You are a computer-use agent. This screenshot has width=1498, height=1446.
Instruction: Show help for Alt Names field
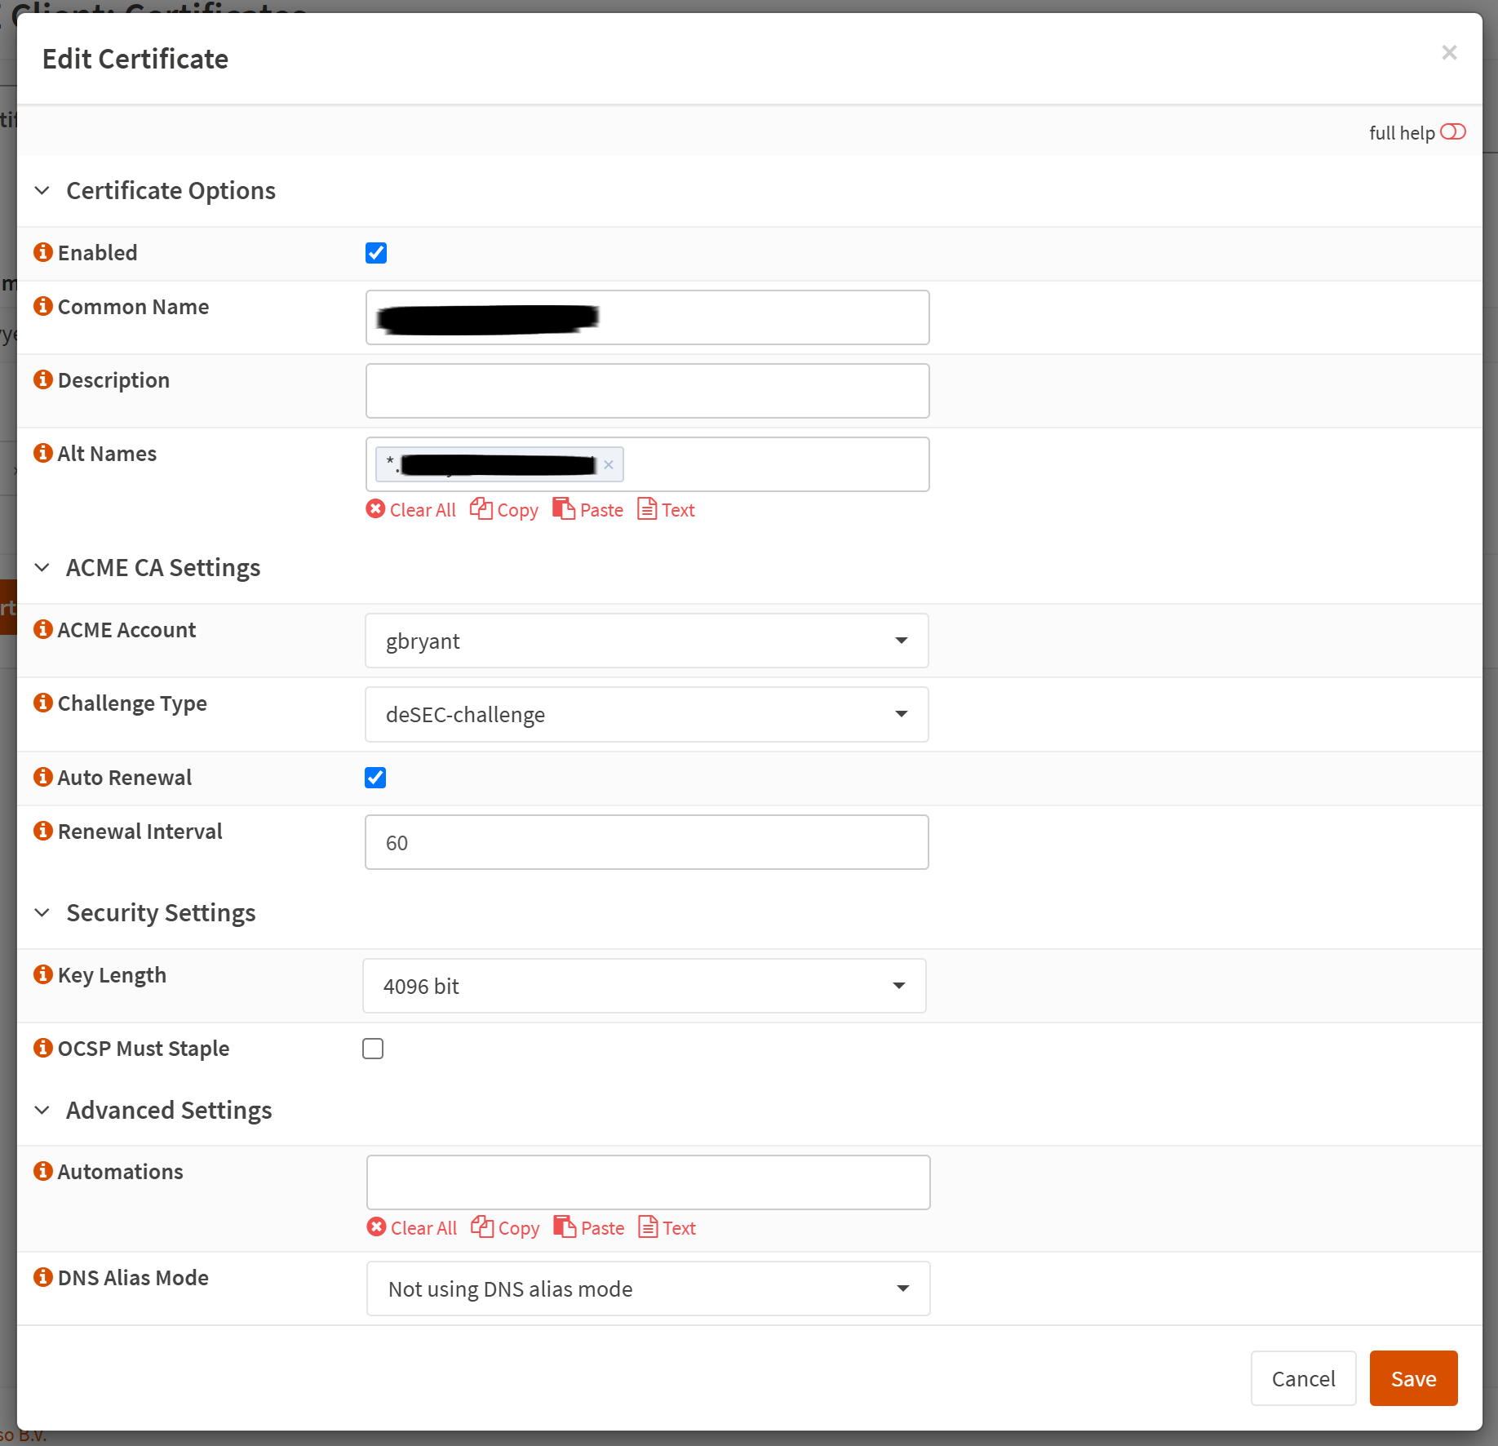point(43,453)
